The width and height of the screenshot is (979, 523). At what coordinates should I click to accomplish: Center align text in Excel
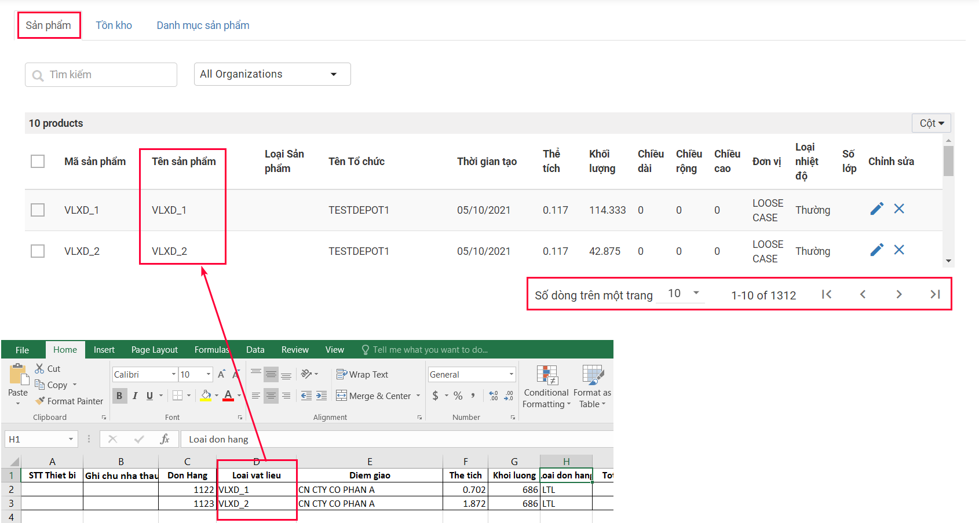(271, 396)
